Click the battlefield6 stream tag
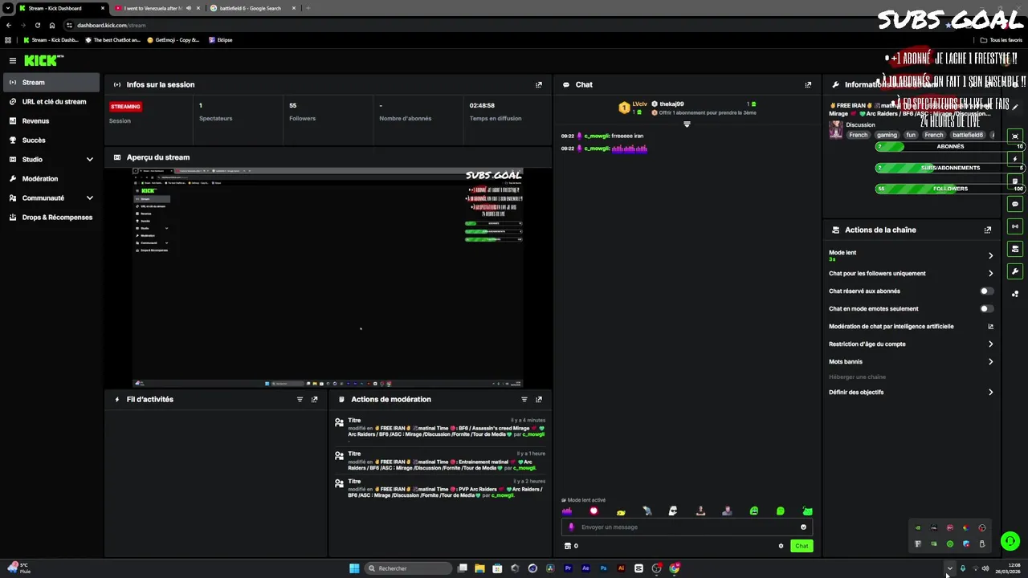Screen dimensions: 1028x578 point(968,135)
